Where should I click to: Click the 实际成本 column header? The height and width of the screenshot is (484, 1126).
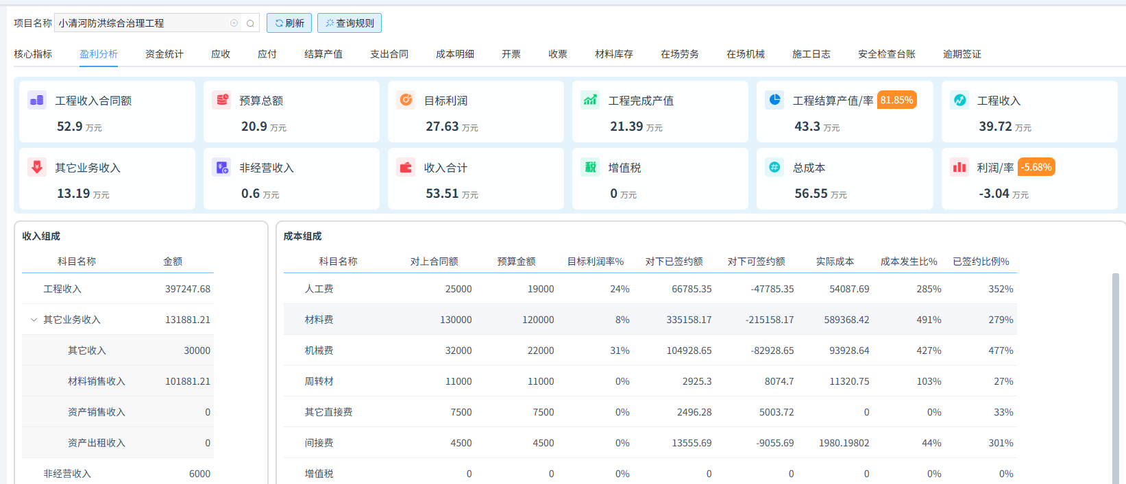pyautogui.click(x=835, y=262)
